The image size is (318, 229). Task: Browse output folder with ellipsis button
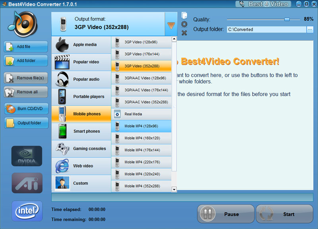click(310, 29)
